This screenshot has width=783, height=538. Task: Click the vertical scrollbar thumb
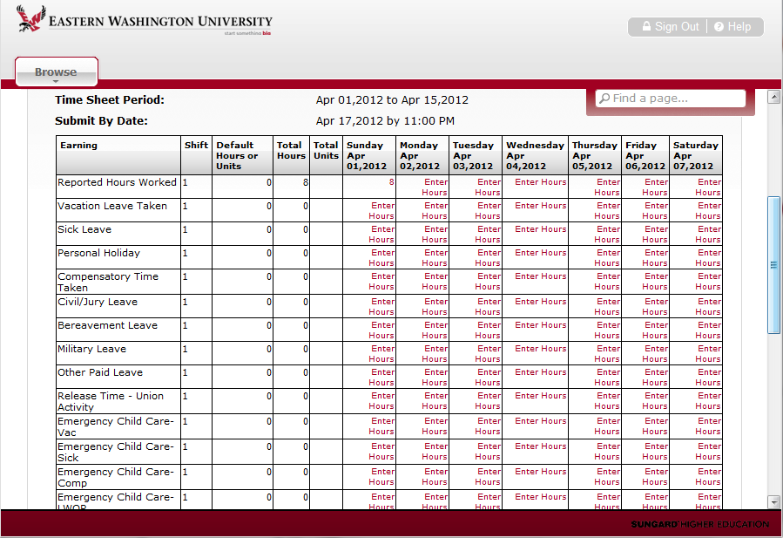click(773, 265)
